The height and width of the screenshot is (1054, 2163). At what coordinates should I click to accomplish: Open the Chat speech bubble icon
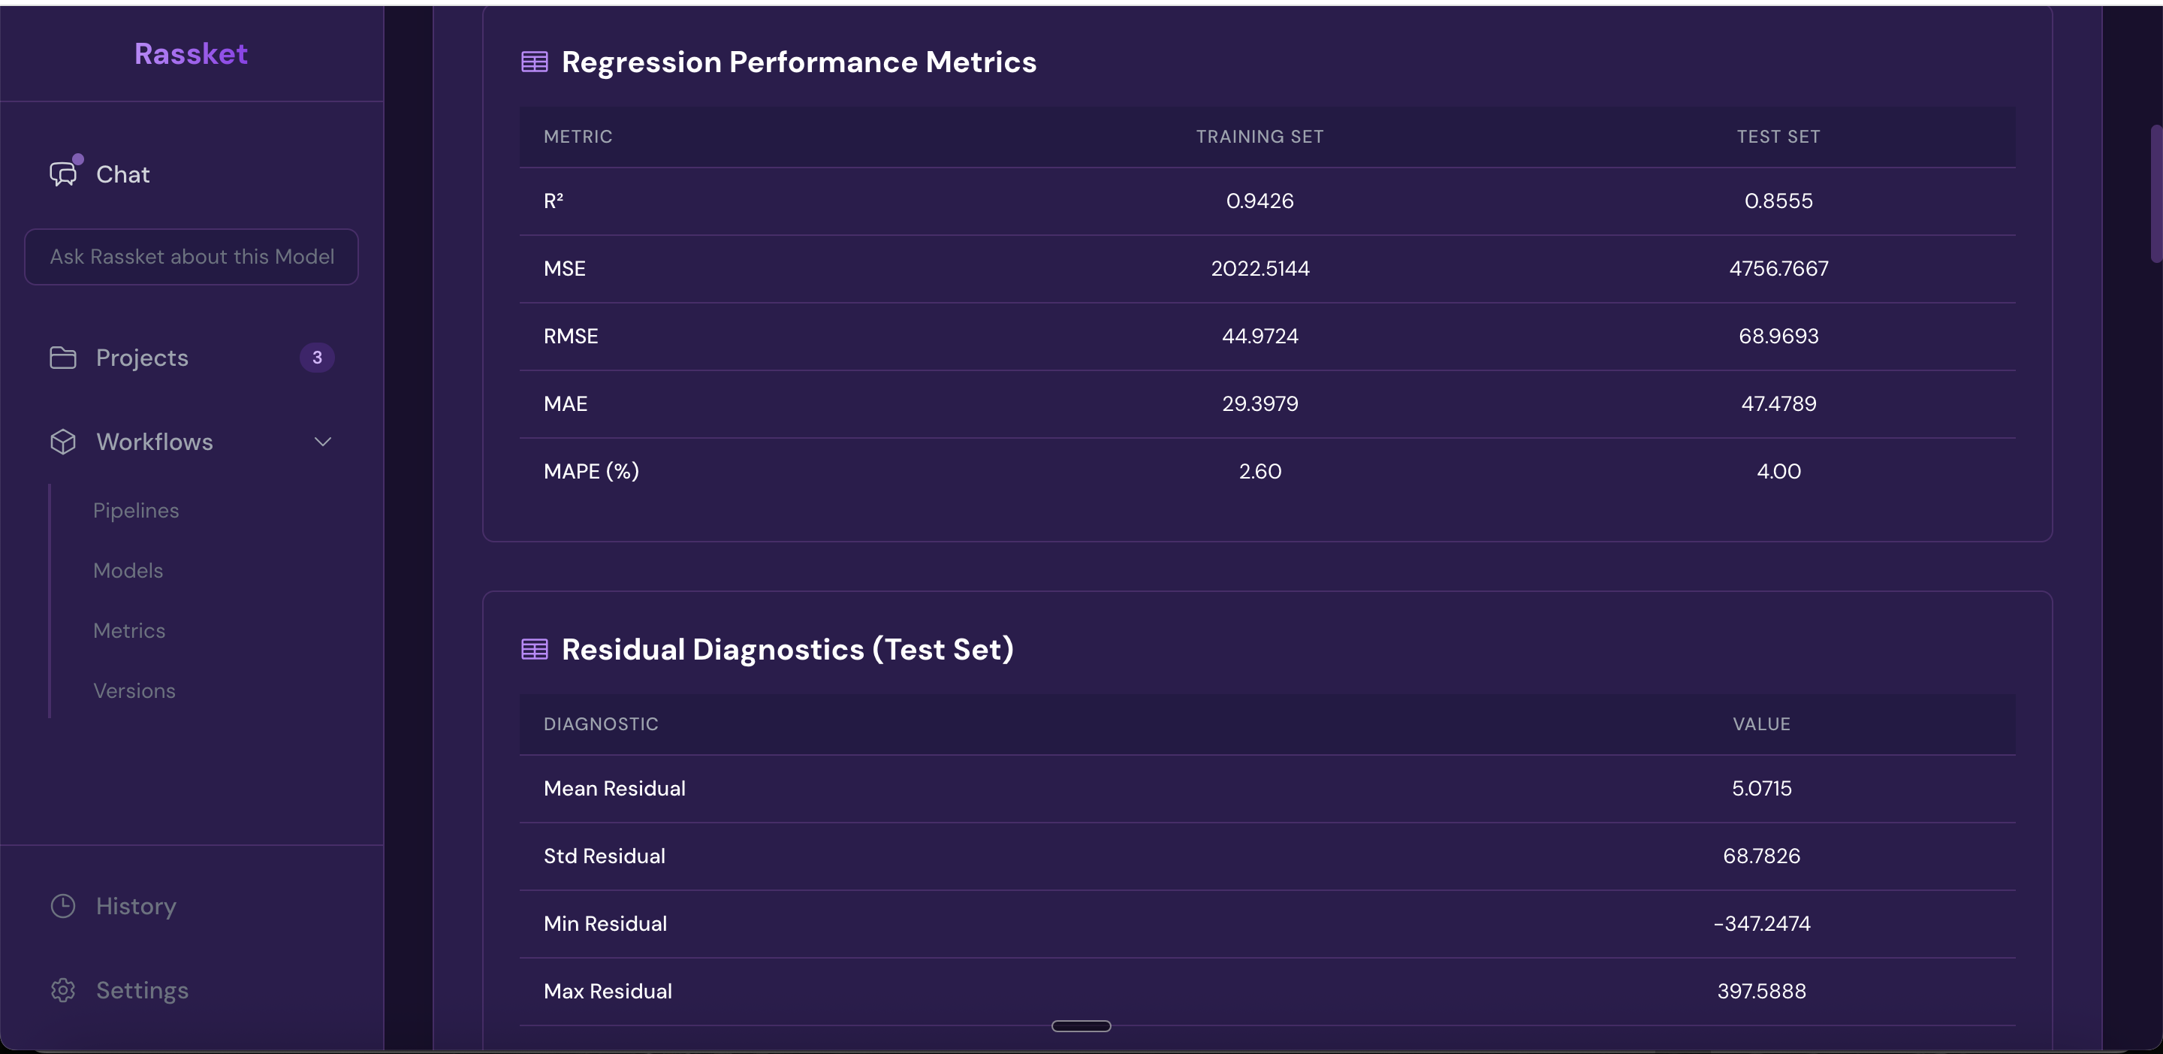(x=64, y=173)
